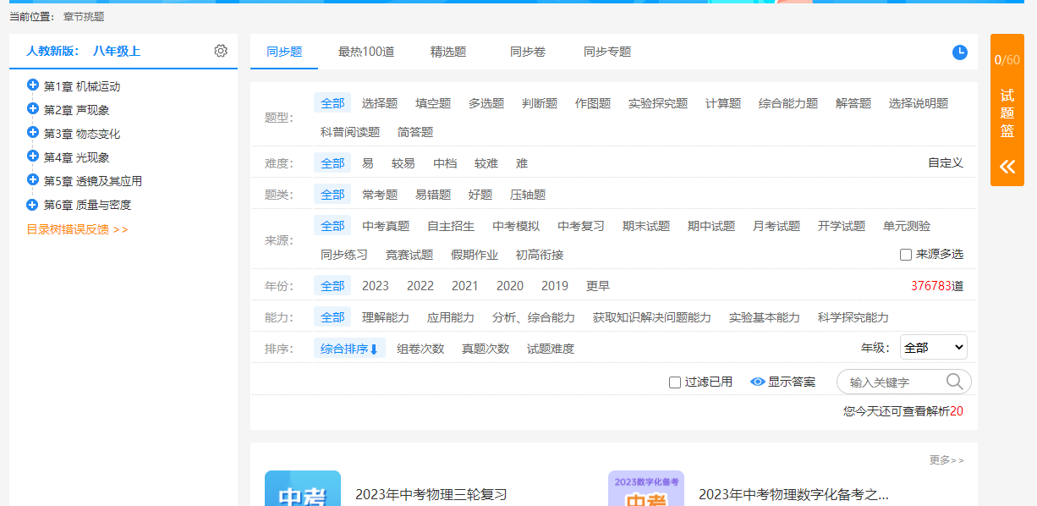Click the 自定义 difficulty option
Viewport: 1037px width, 506px height.
click(x=946, y=163)
